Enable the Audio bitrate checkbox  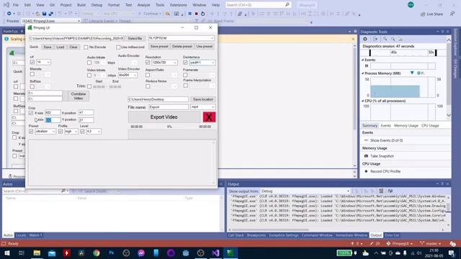[x=89, y=63]
